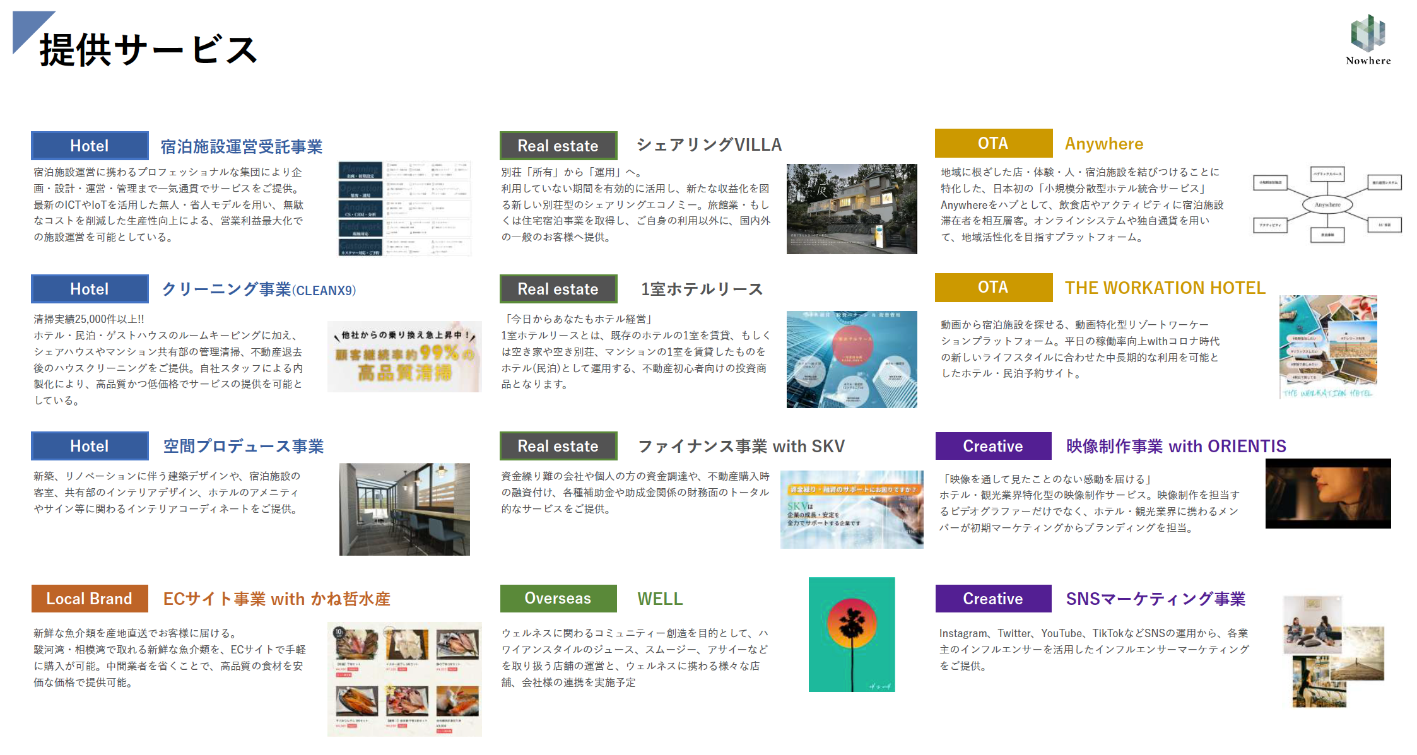Click the THE WORKATION HOTEL photo collage

(1327, 346)
